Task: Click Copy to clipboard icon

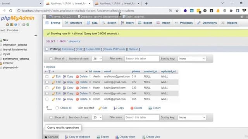Action: (x=67, y=137)
